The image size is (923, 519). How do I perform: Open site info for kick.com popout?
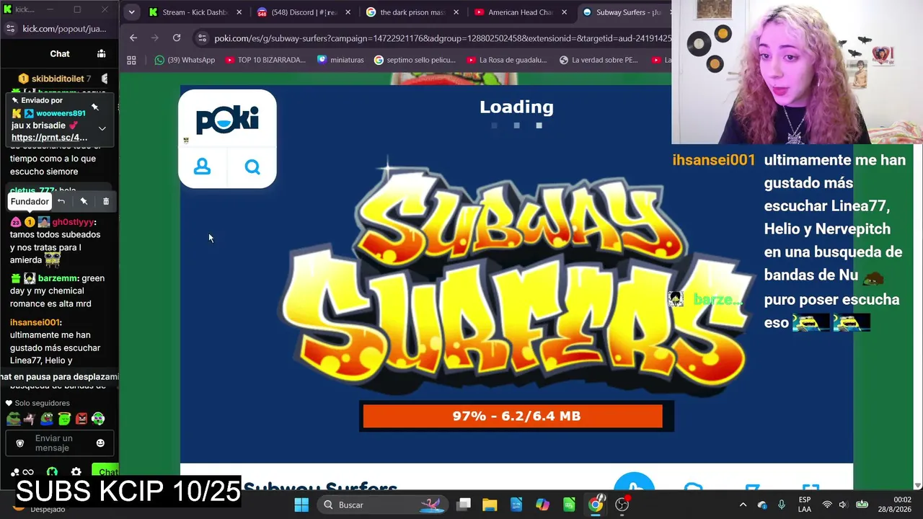point(10,28)
